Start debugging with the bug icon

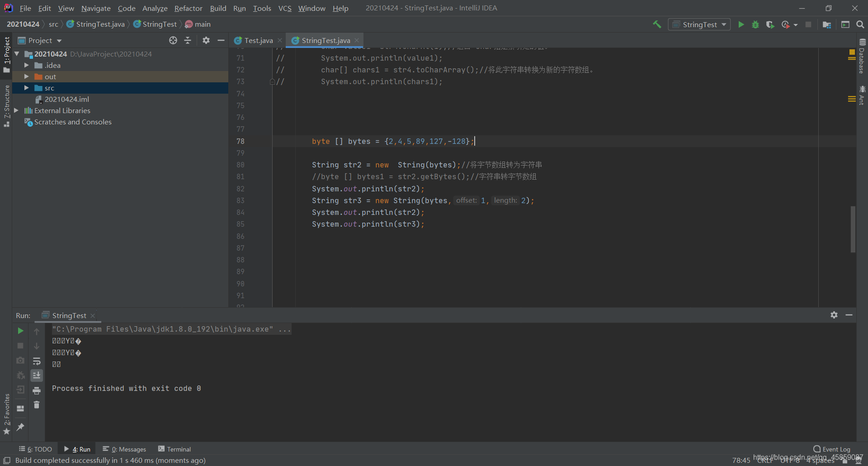(755, 24)
